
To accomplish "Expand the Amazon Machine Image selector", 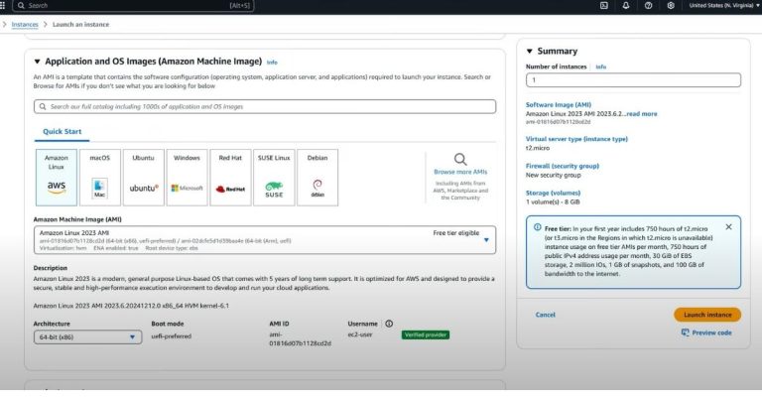I will (486, 239).
